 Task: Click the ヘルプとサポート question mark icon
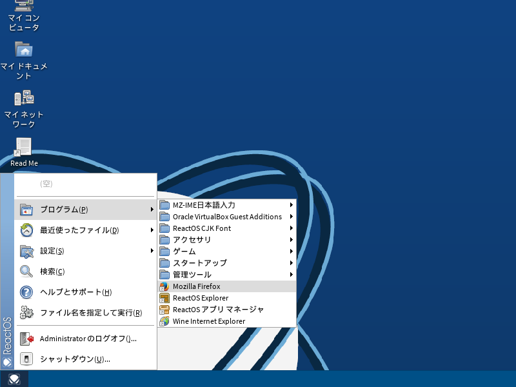pyautogui.click(x=26, y=292)
